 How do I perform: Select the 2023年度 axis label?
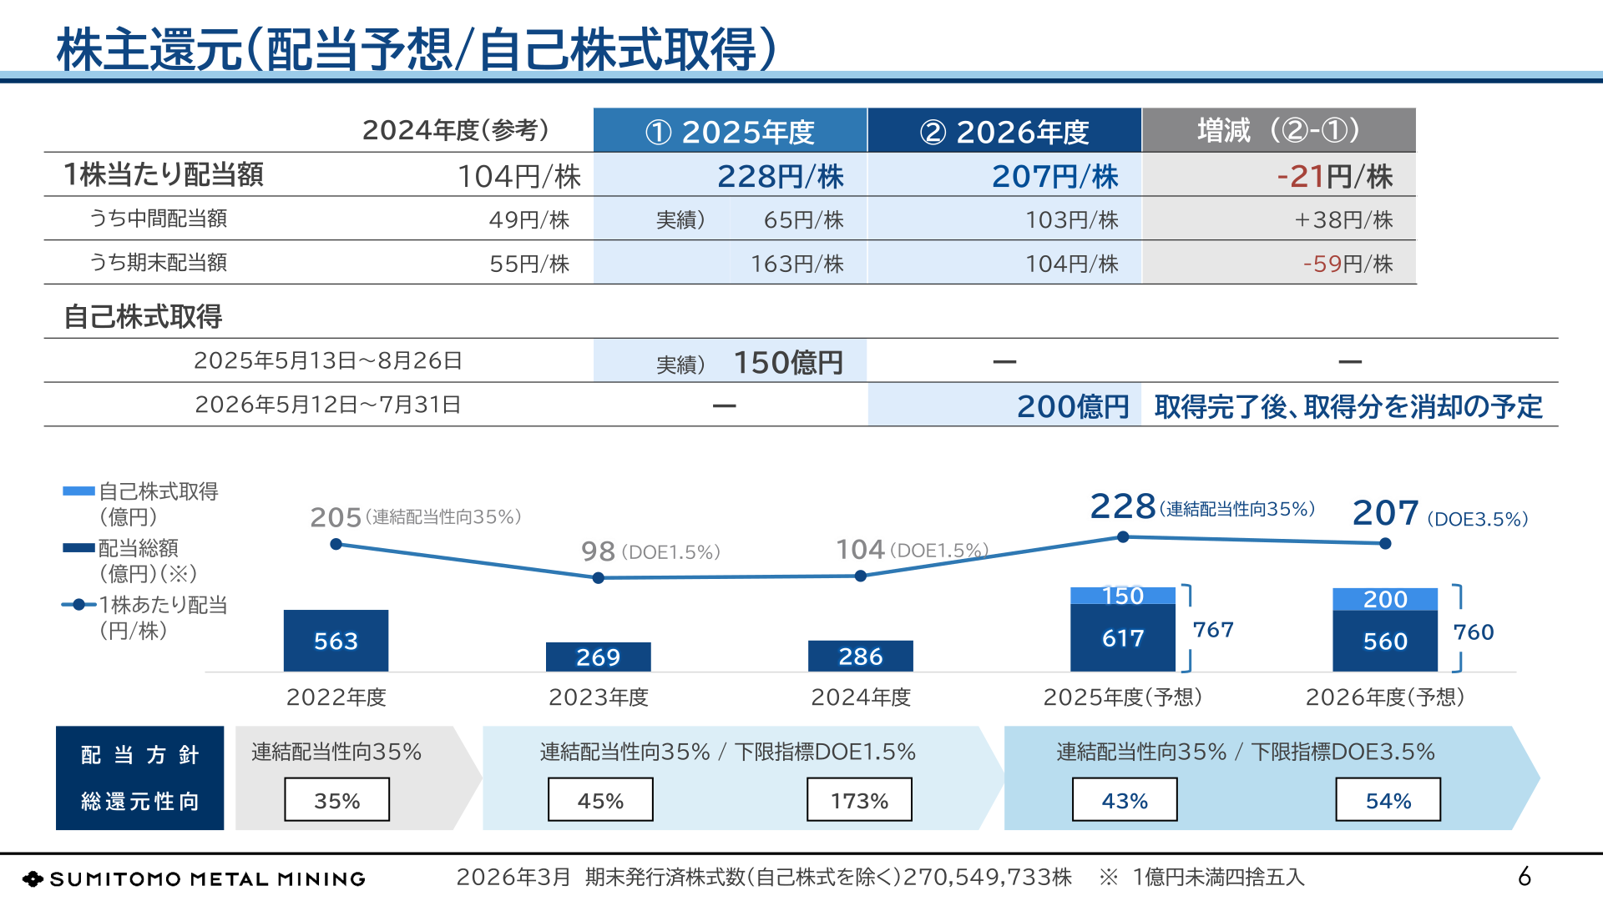599,697
